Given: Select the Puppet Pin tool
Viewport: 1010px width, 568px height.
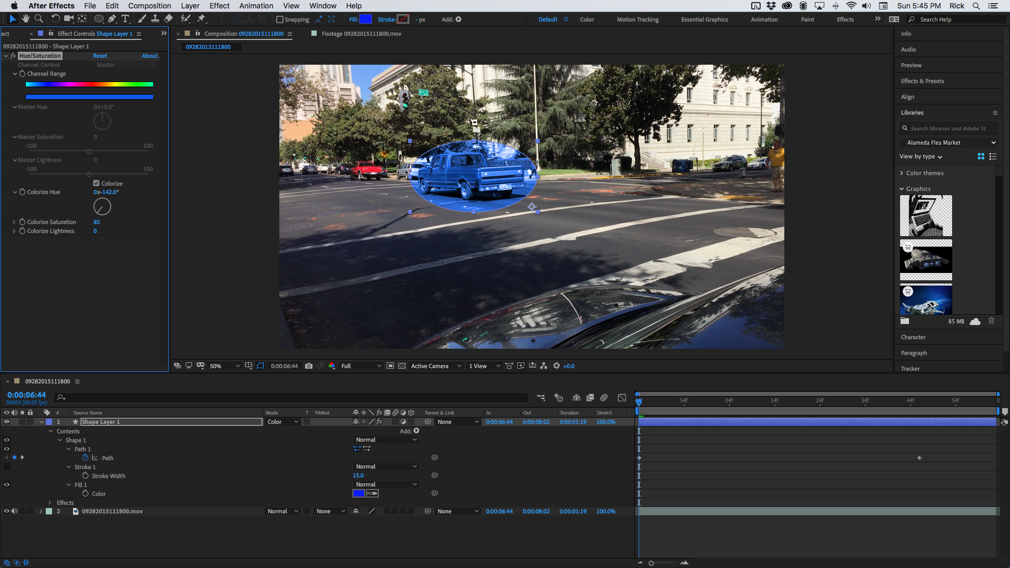Looking at the screenshot, I should point(201,19).
